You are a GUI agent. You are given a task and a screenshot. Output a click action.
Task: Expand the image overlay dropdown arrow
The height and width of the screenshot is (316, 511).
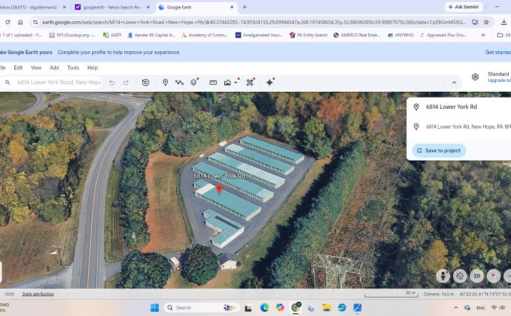pos(236,83)
